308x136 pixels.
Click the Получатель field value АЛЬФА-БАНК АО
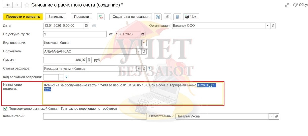(x=90, y=51)
